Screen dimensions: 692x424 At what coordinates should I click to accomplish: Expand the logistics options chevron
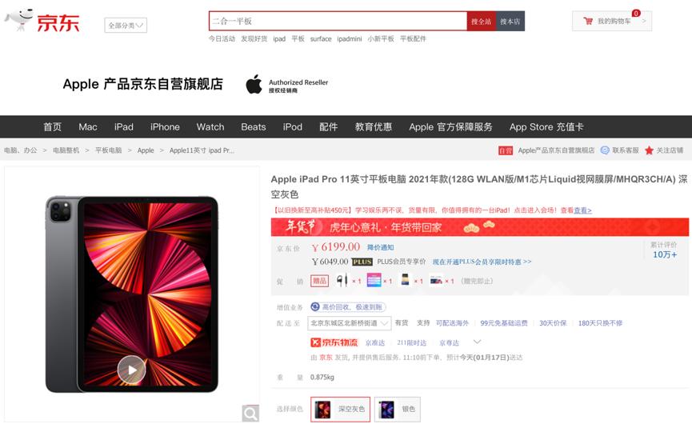(477, 342)
